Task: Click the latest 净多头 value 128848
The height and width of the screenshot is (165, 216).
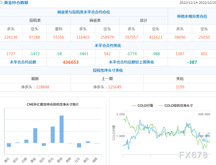Action: click(x=43, y=87)
